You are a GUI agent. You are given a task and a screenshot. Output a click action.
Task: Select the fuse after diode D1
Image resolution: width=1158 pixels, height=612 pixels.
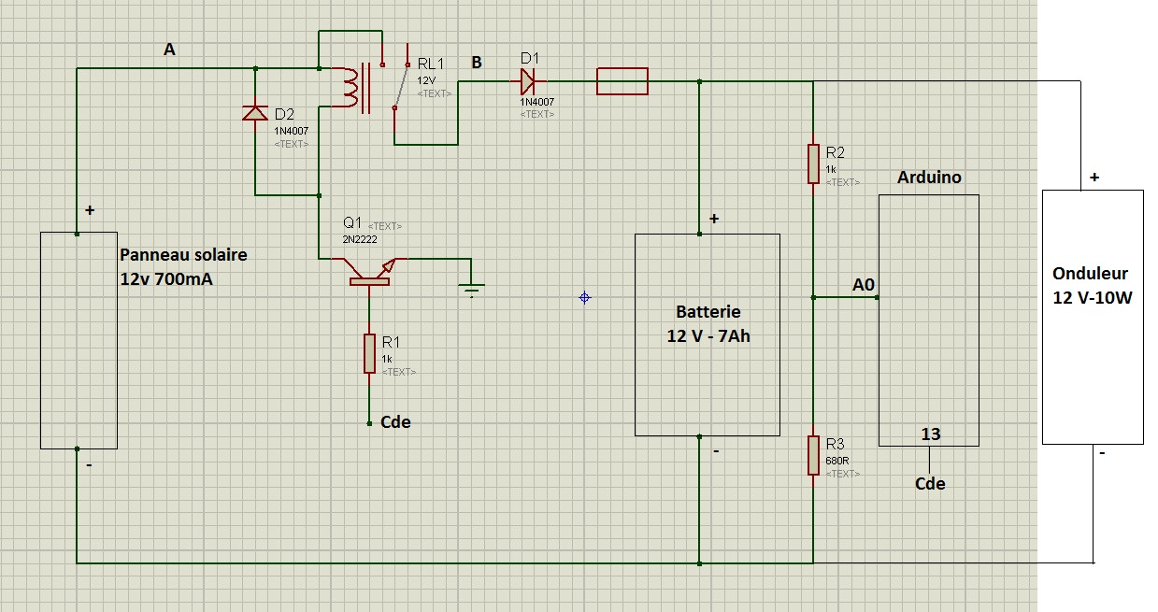(x=622, y=81)
